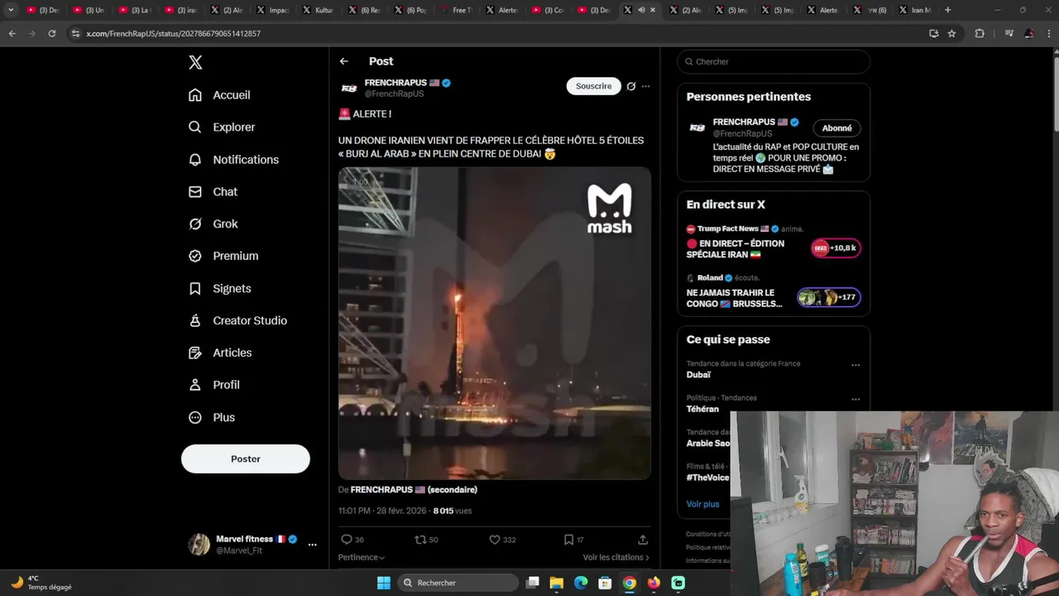
Task: Open post options three-dot menu
Action: [x=646, y=86]
